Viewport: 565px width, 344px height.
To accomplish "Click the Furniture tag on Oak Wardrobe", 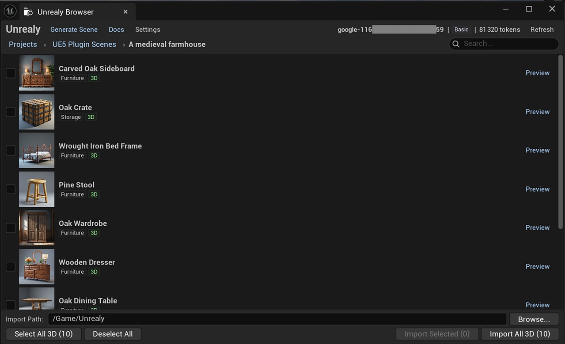I will (x=72, y=233).
